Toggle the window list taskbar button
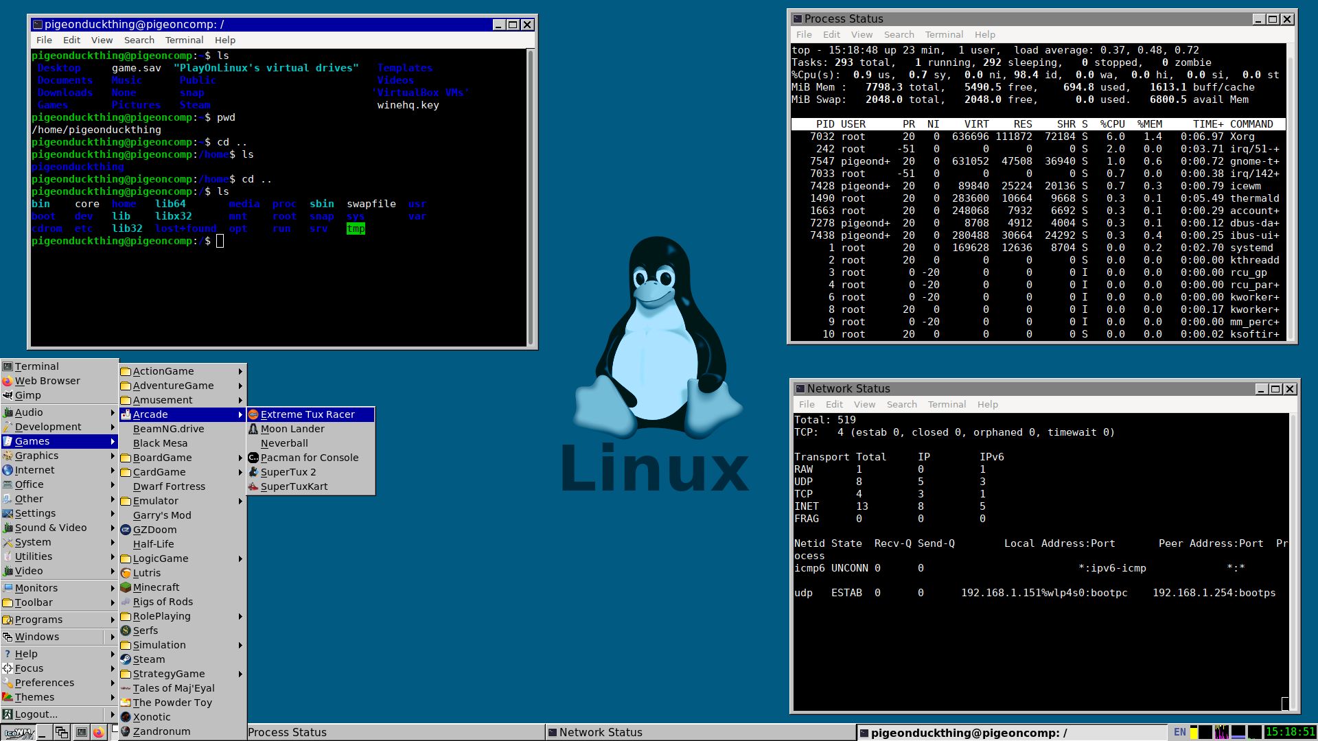Viewport: 1318px width, 741px height. point(60,733)
